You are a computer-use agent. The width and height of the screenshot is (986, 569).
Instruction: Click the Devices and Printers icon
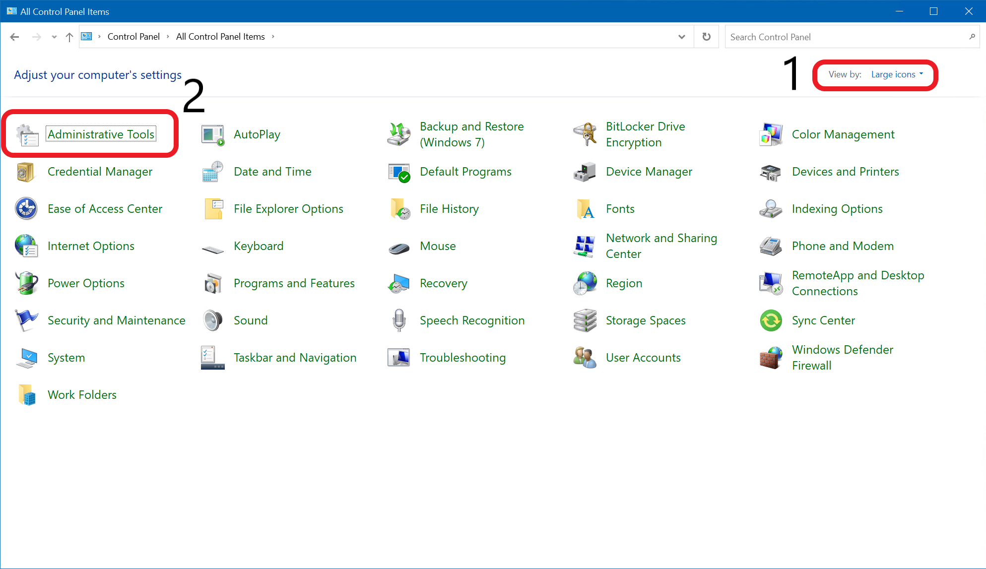tap(771, 172)
